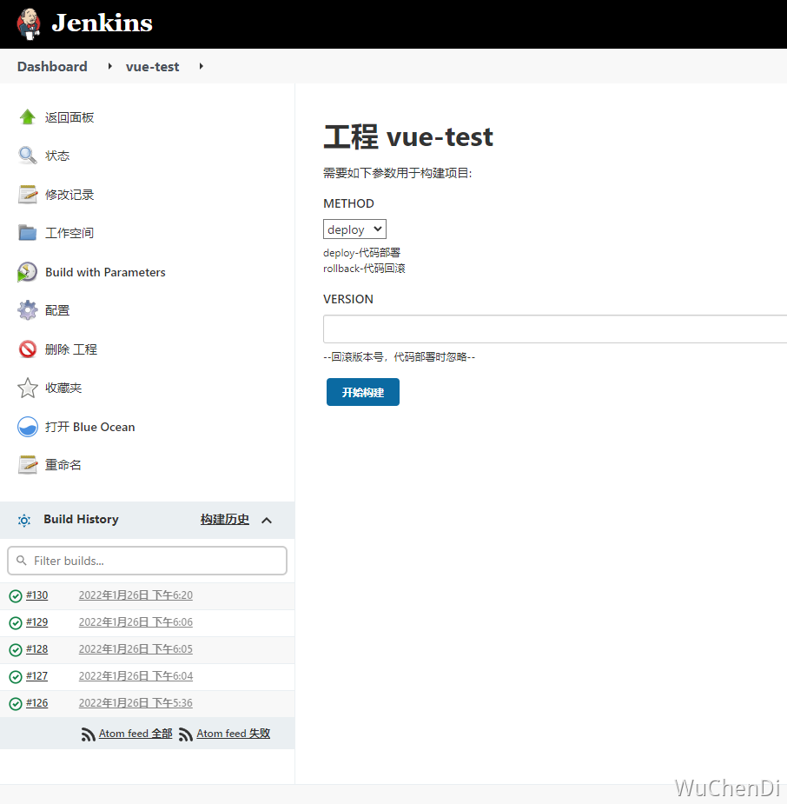
Task: Open build #130 link
Action: point(36,595)
